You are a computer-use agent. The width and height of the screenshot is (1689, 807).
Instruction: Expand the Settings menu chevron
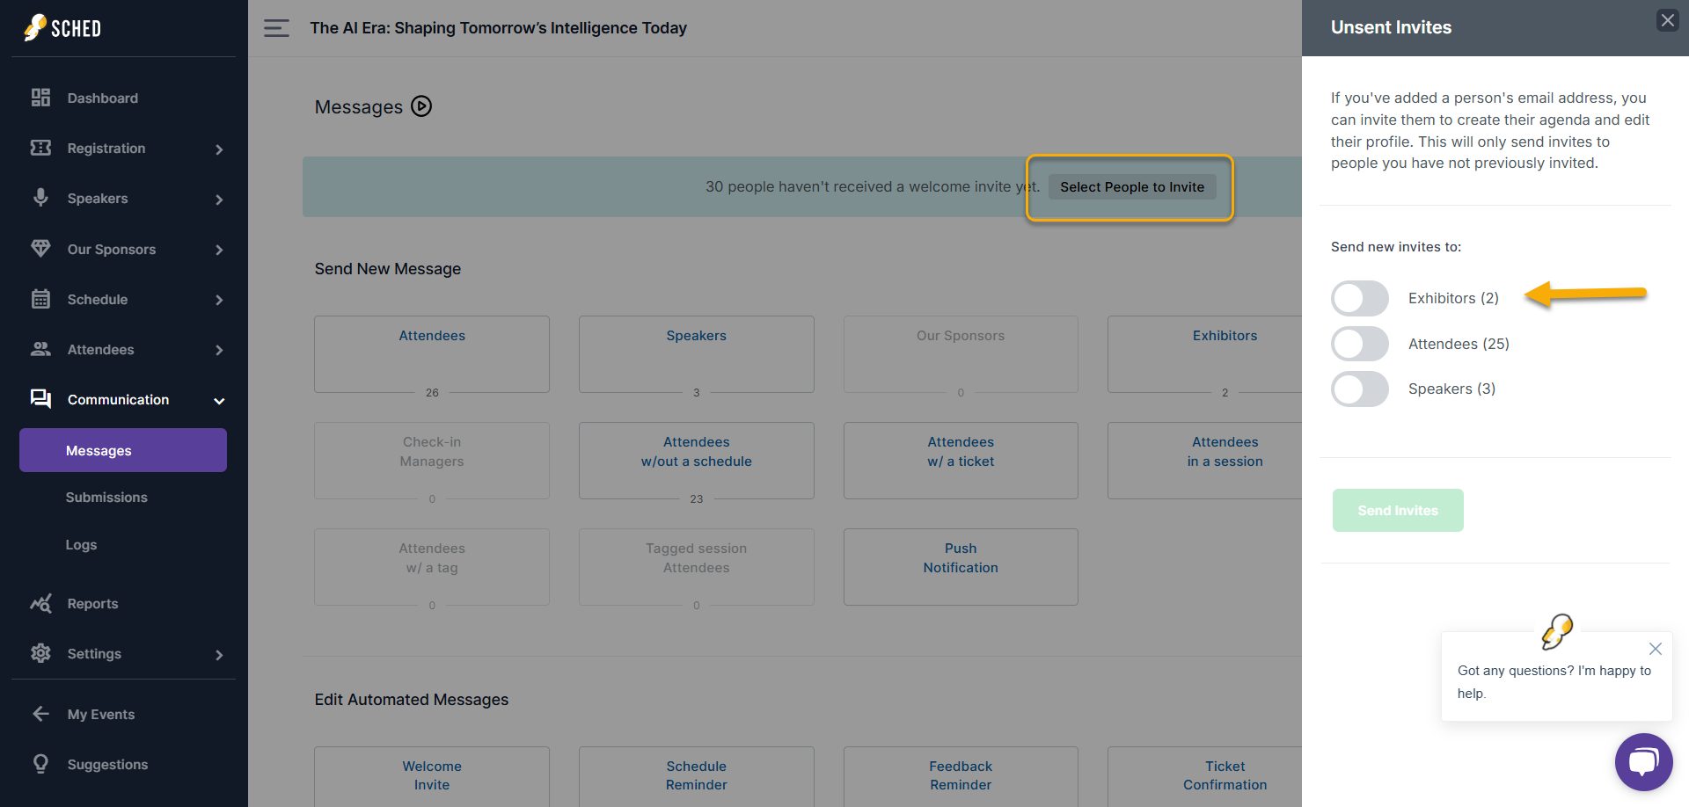coord(219,654)
